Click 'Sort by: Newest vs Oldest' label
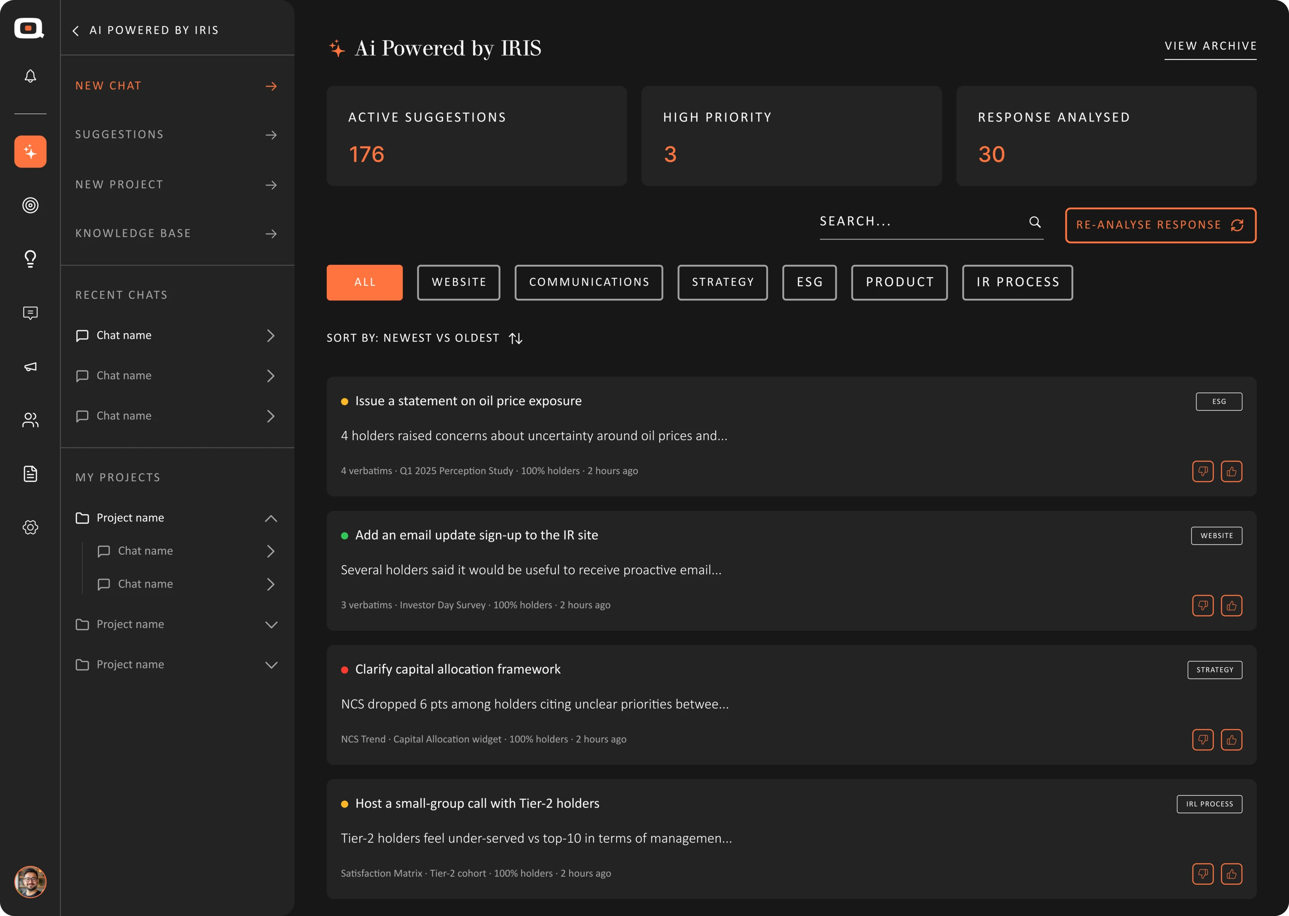The image size is (1289, 916). click(x=413, y=338)
